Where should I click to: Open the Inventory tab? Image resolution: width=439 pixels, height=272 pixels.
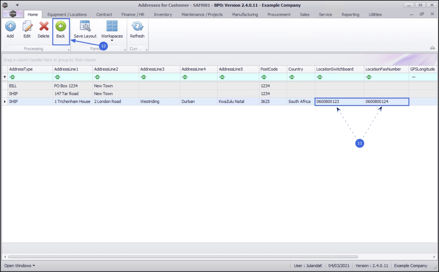(163, 14)
